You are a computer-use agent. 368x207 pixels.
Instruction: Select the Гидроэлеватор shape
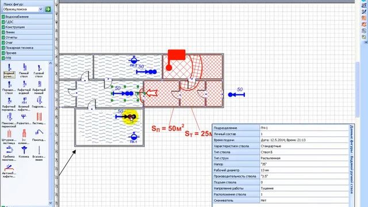coord(39,103)
